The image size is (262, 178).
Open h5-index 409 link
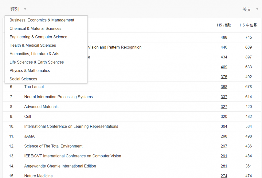pos(224,67)
